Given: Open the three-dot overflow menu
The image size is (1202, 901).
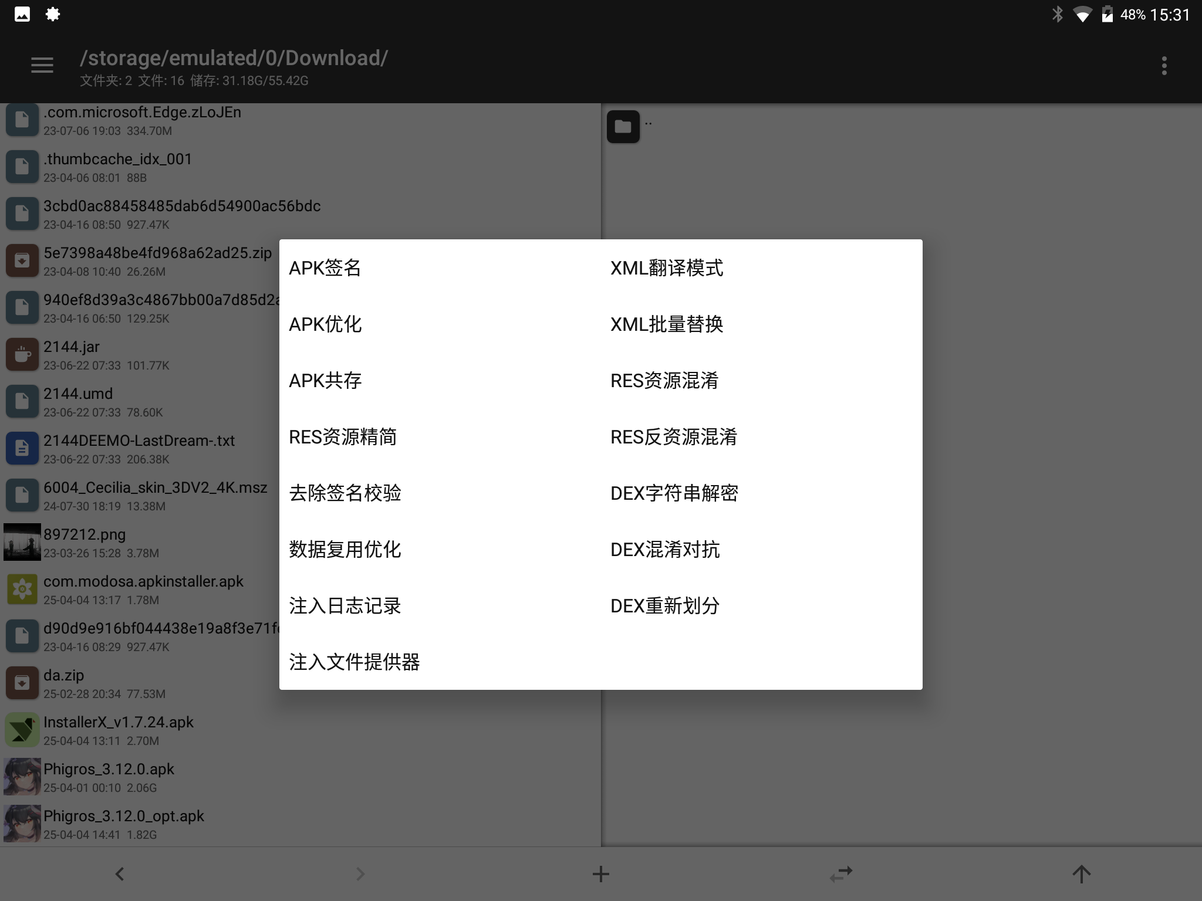Looking at the screenshot, I should click(x=1164, y=65).
